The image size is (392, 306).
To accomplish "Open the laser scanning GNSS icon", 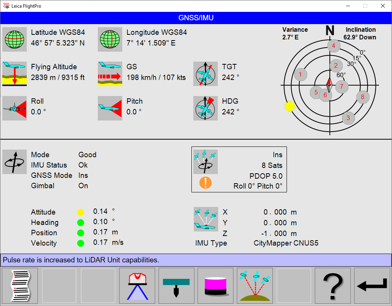I will [254, 285].
